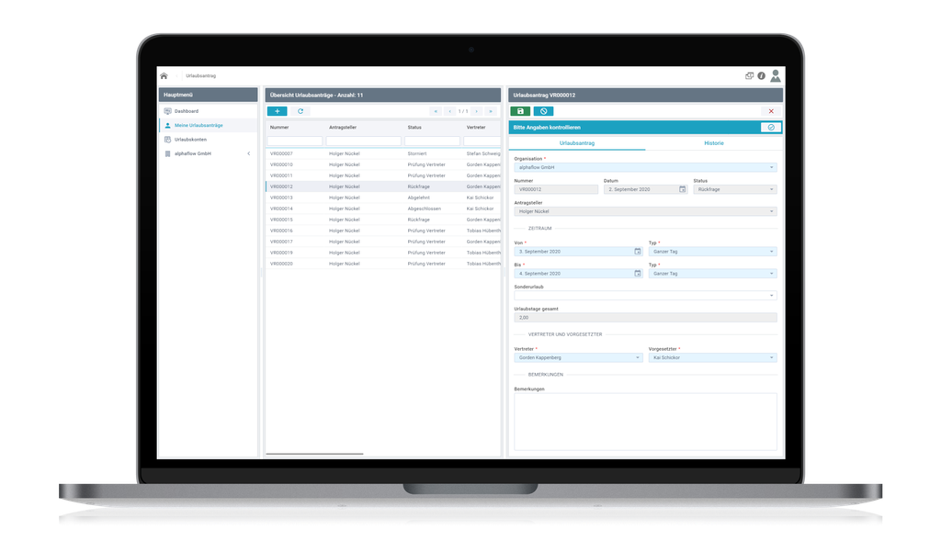Click the blue cancel/storno circle-slash button
Image resolution: width=941 pixels, height=541 pixels.
pos(544,111)
